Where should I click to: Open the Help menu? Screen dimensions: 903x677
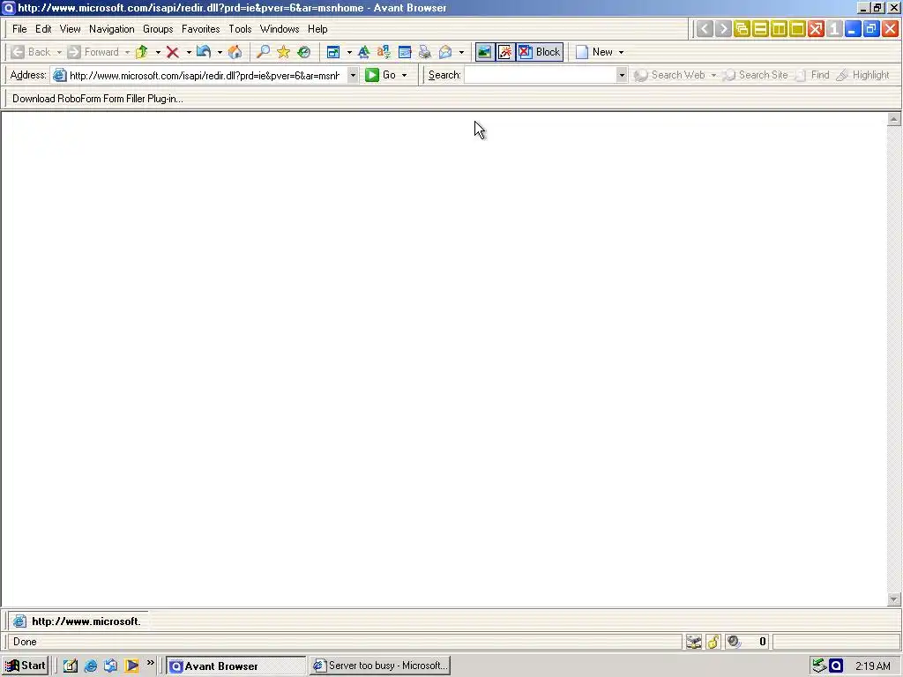click(317, 29)
